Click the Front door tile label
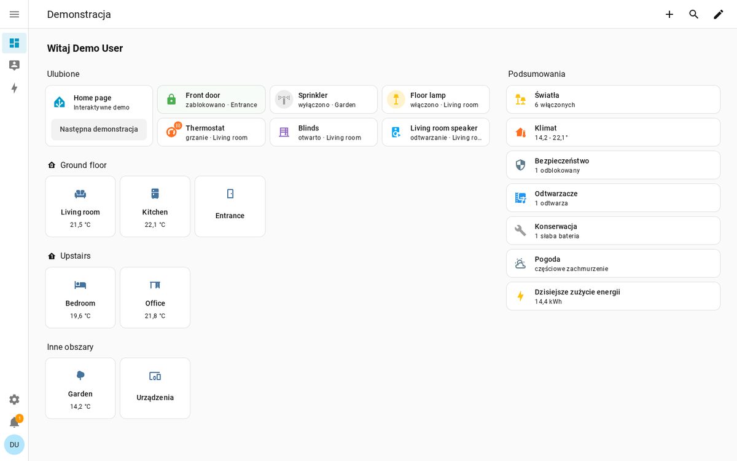The height and width of the screenshot is (461, 737). pos(203,95)
